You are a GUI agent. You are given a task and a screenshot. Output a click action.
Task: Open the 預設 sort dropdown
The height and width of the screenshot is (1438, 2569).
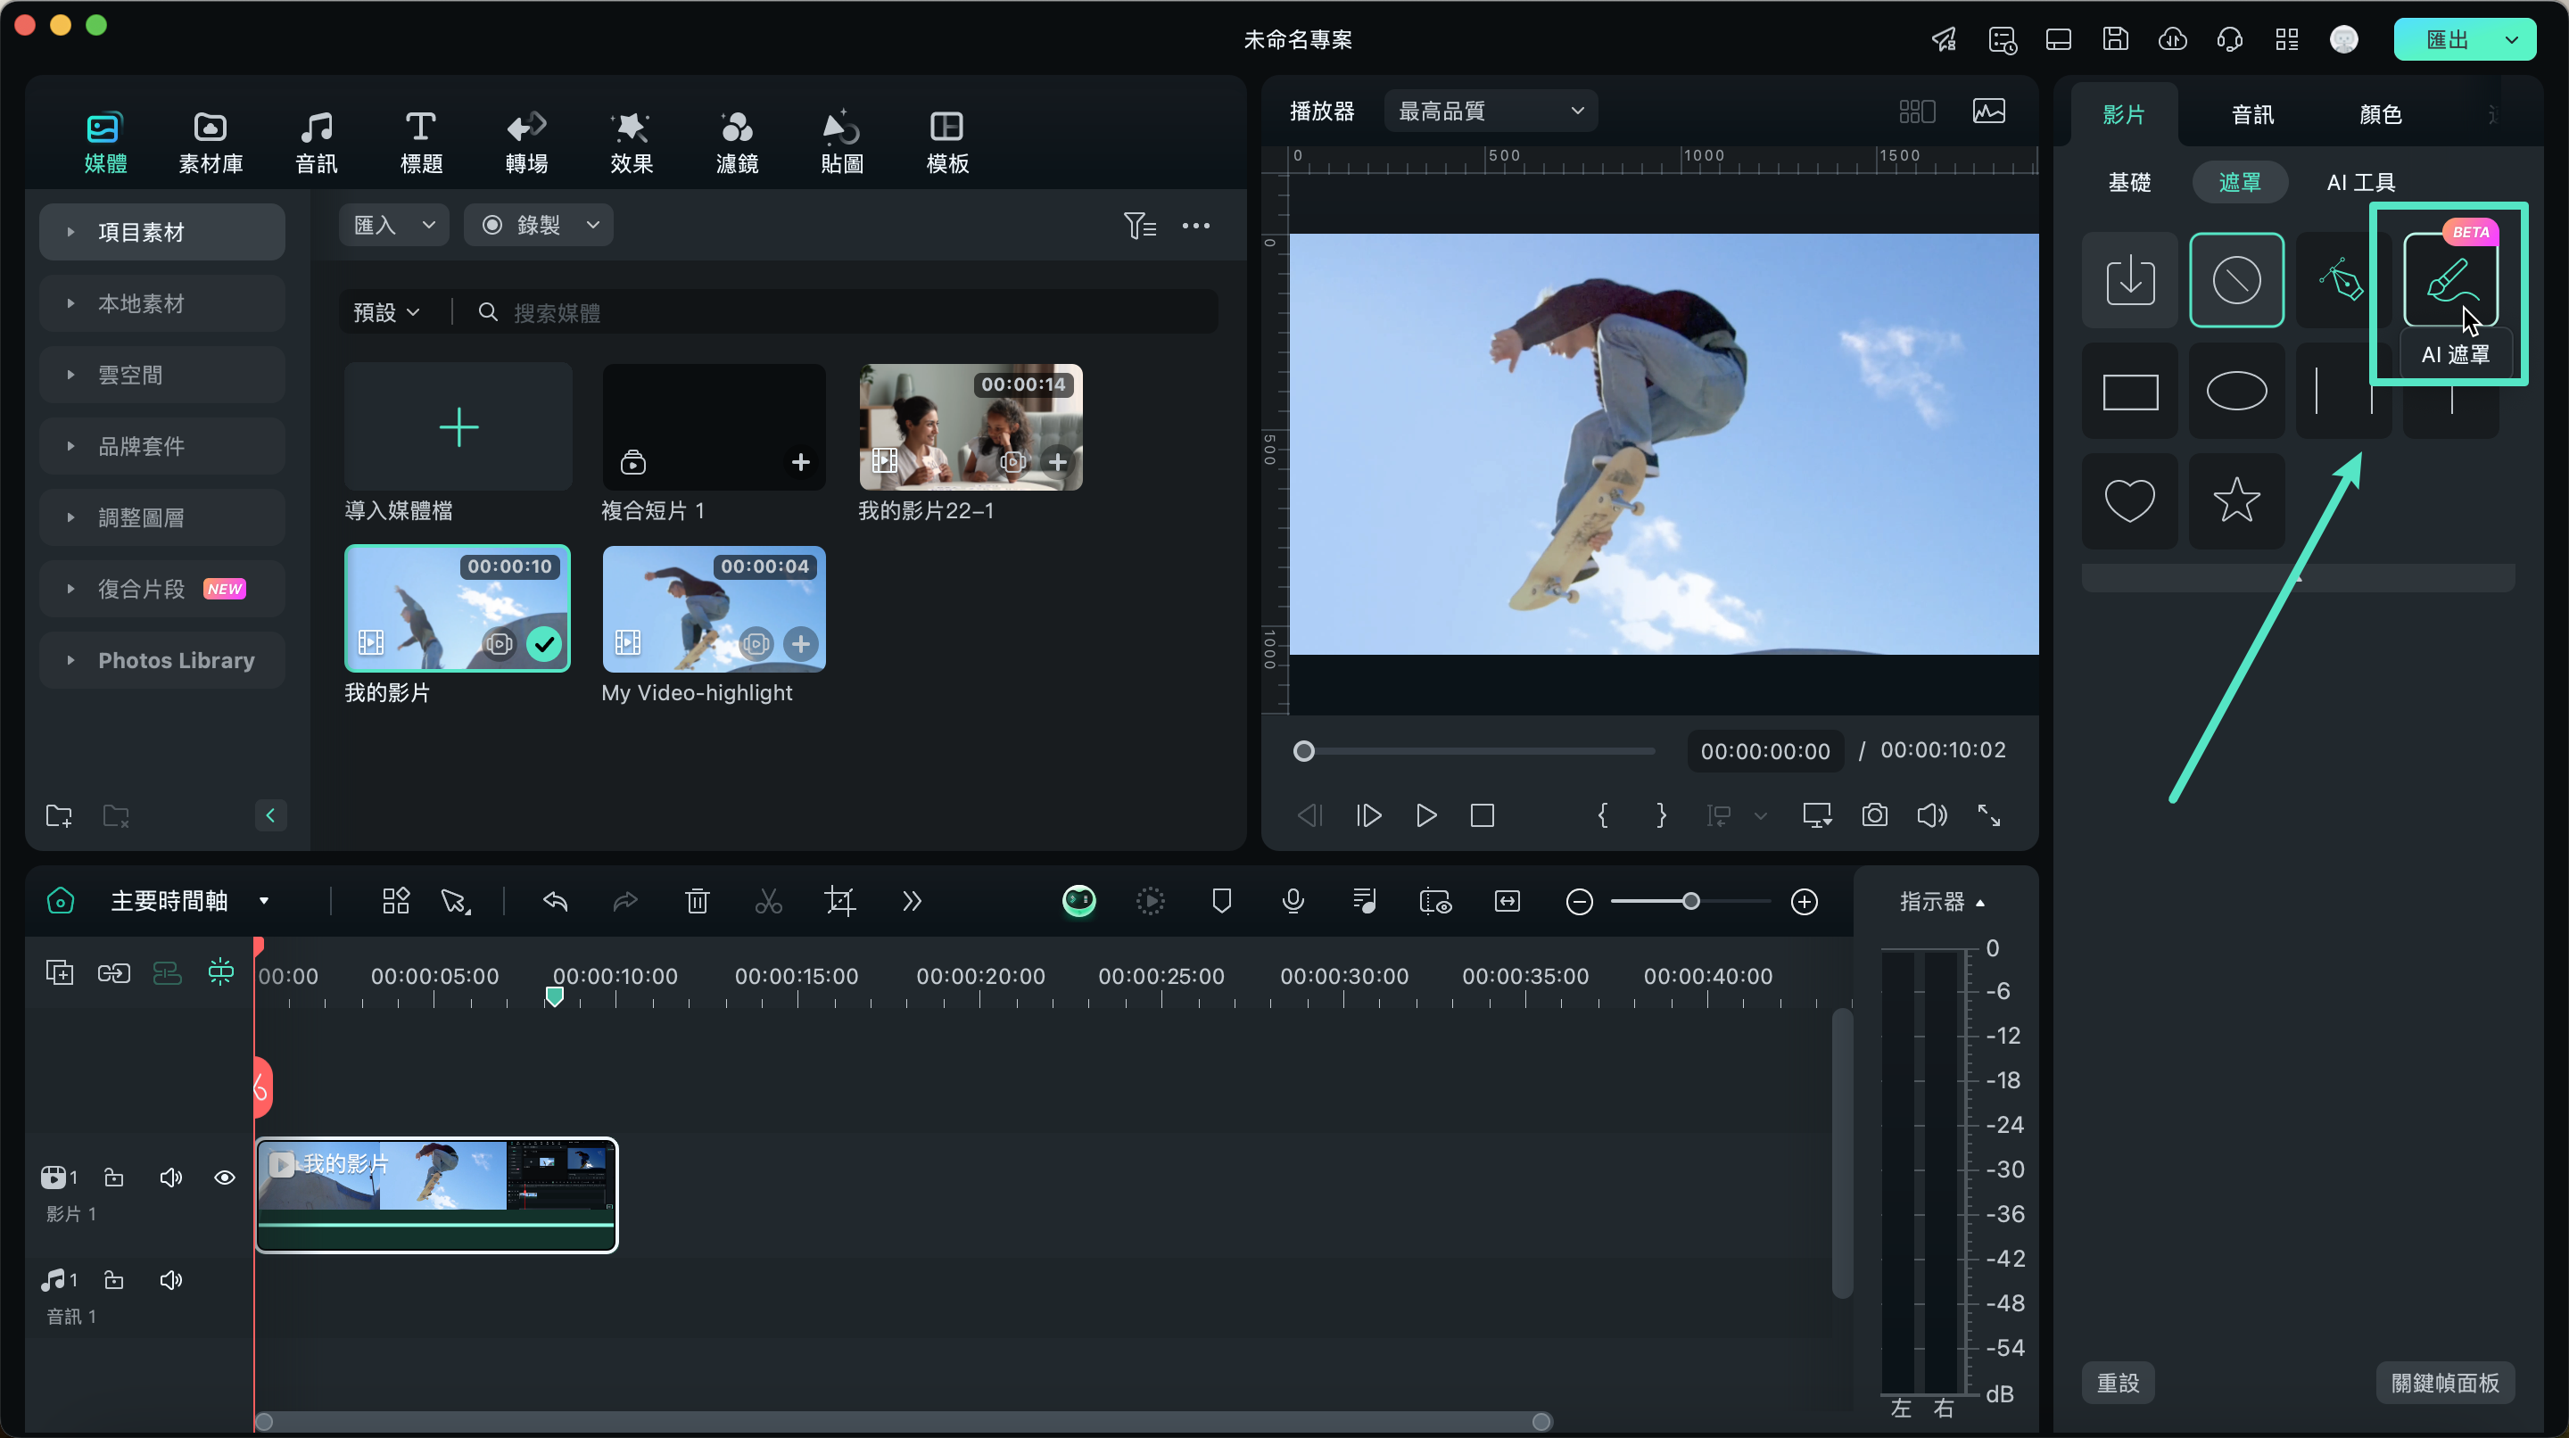coord(386,313)
